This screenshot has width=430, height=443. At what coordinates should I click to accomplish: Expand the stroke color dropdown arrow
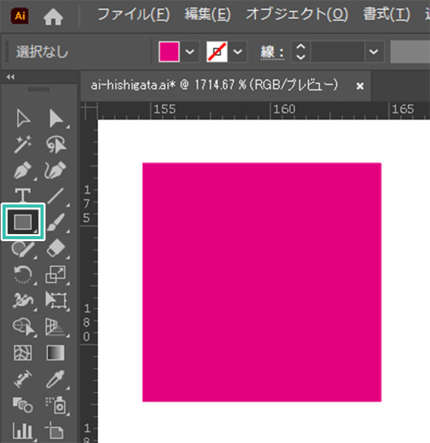[238, 52]
